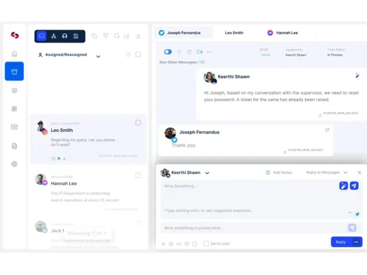The image size is (367, 275).
Task: Open the filter funnel icon
Action: (106, 36)
